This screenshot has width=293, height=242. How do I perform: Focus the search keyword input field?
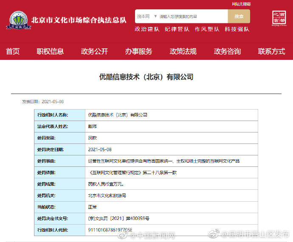(x=193, y=17)
